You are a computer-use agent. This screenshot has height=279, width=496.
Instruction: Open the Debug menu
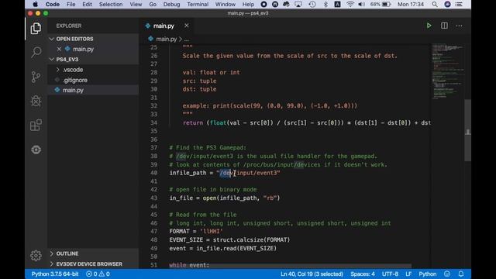(x=171, y=5)
